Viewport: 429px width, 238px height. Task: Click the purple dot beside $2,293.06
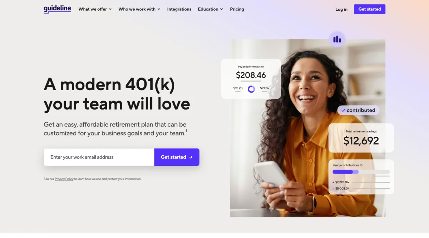tap(334, 182)
